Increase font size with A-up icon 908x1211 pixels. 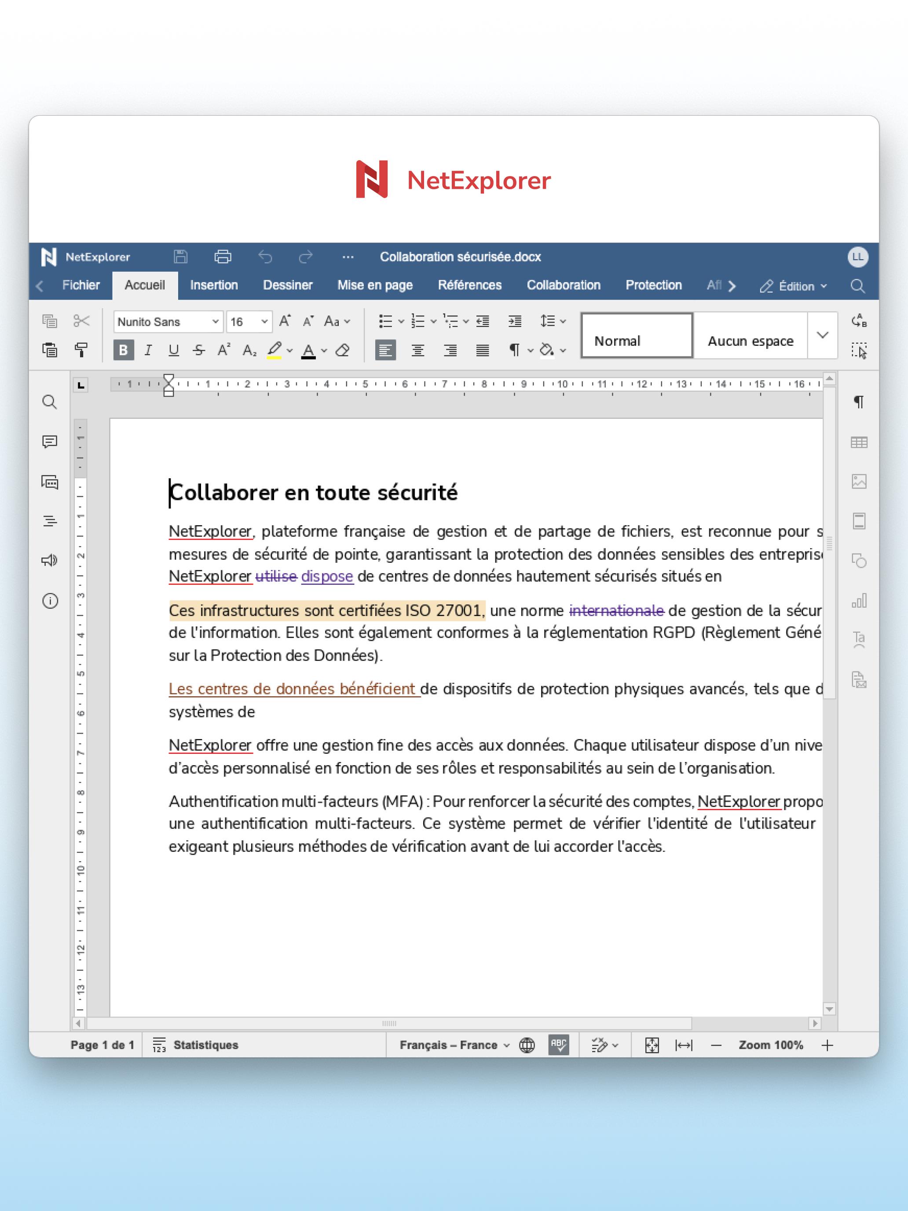(x=285, y=321)
